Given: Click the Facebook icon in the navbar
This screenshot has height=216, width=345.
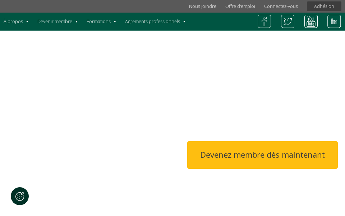Looking at the screenshot, I should pyautogui.click(x=264, y=21).
